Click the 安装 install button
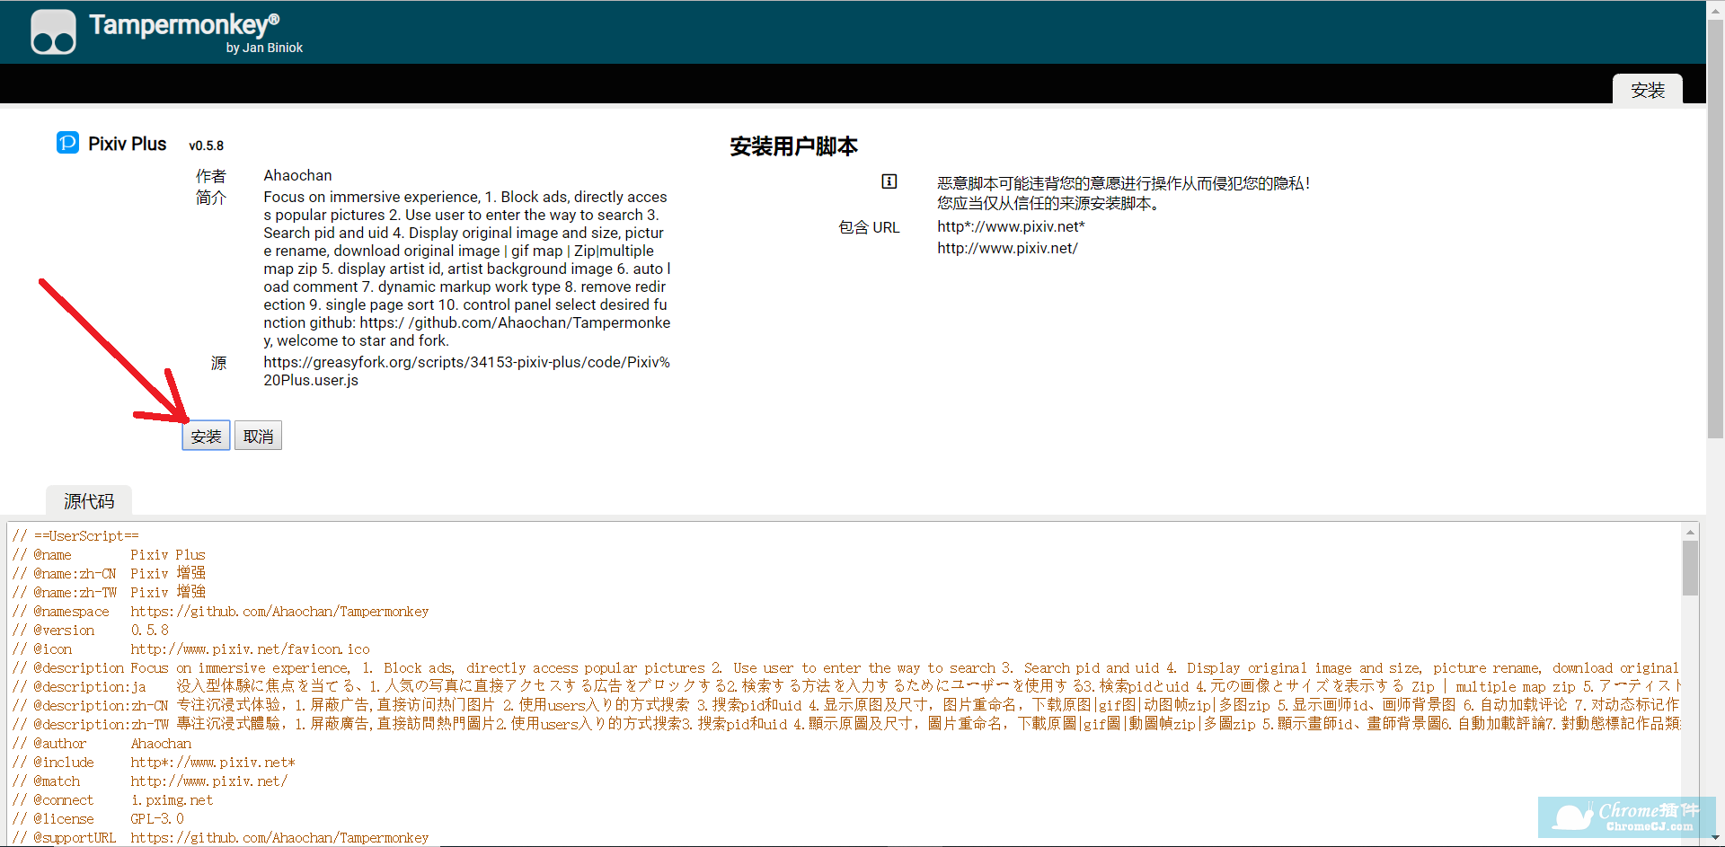The height and width of the screenshot is (847, 1725). click(206, 436)
